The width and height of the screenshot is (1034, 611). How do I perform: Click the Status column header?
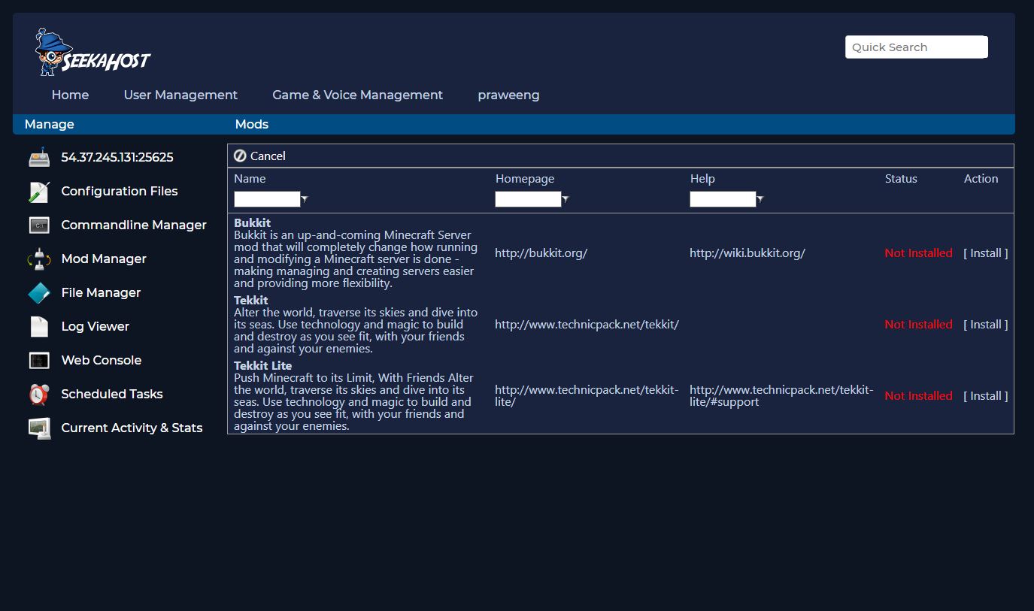pos(901,179)
